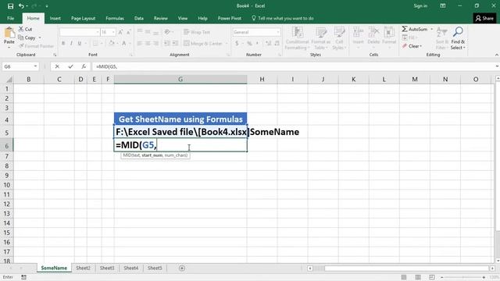Click Sign in

(x=420, y=6)
